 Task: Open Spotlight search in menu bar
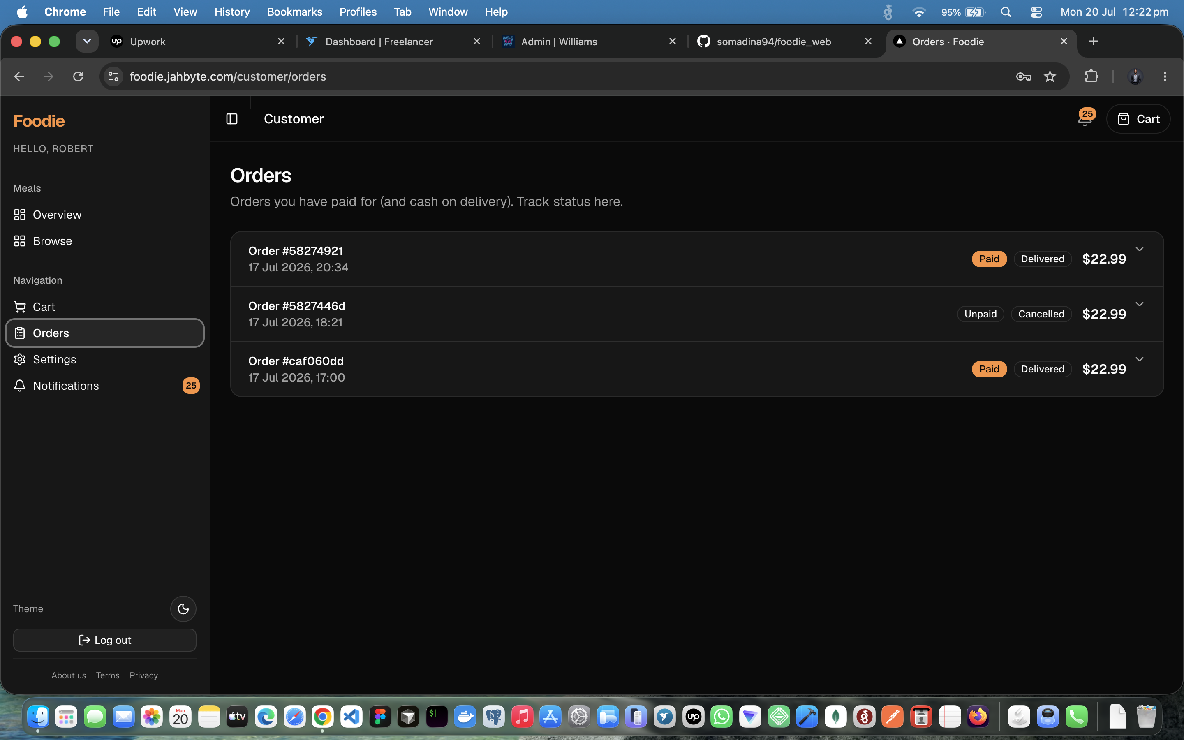1006,12
